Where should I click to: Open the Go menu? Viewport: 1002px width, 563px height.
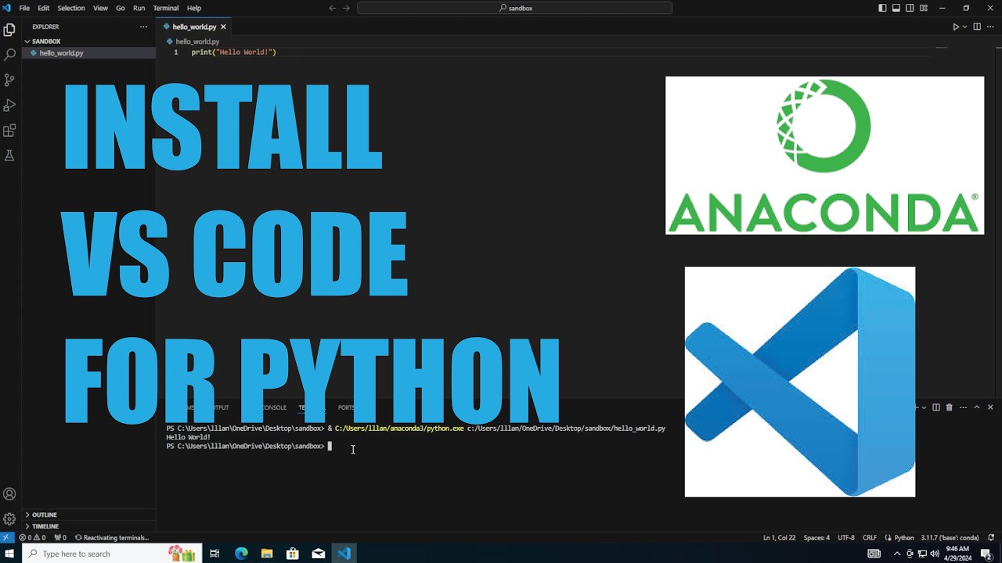pyautogui.click(x=121, y=8)
